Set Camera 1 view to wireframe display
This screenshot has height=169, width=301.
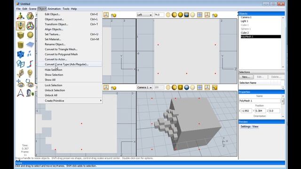click(168, 87)
